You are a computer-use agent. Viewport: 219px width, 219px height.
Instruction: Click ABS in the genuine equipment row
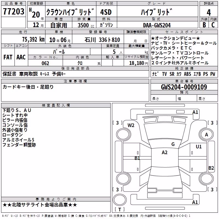[x=188, y=74]
